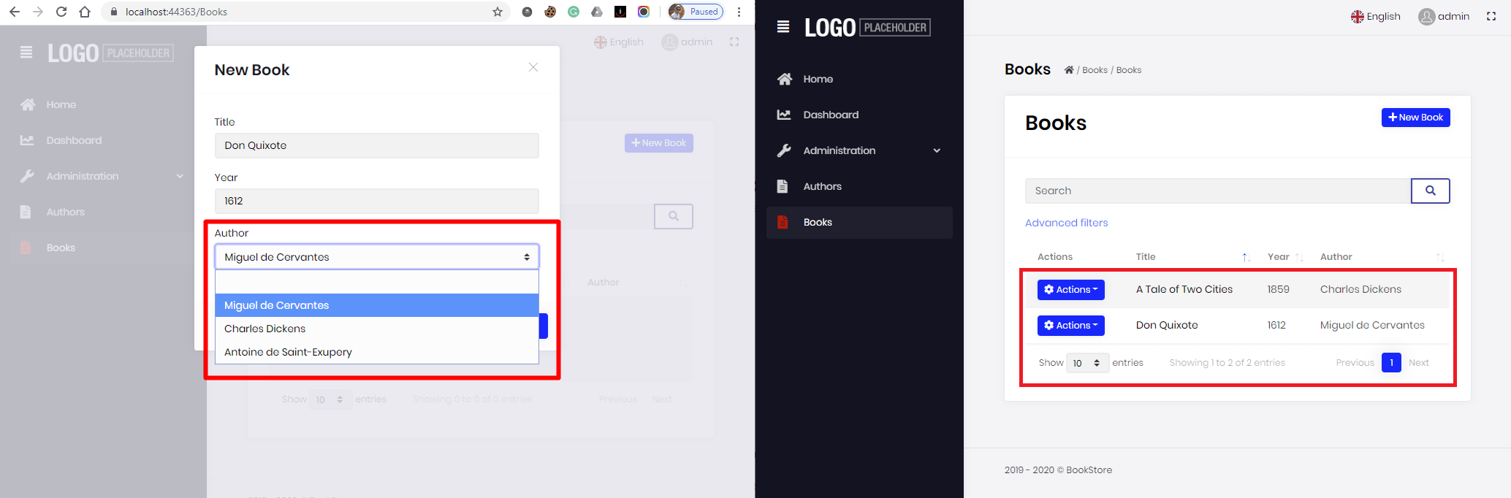Open dimmed English selector in the left window
The height and width of the screenshot is (498, 1511).
point(619,42)
